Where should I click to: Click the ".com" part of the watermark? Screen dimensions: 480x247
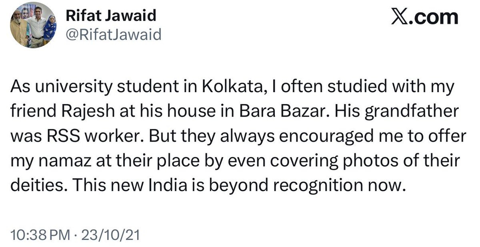tap(434, 18)
